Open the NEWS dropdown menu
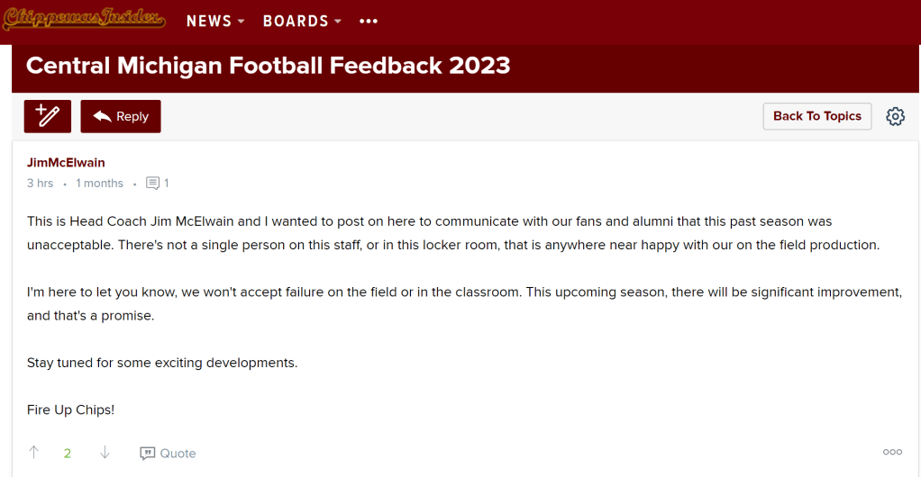 [215, 21]
